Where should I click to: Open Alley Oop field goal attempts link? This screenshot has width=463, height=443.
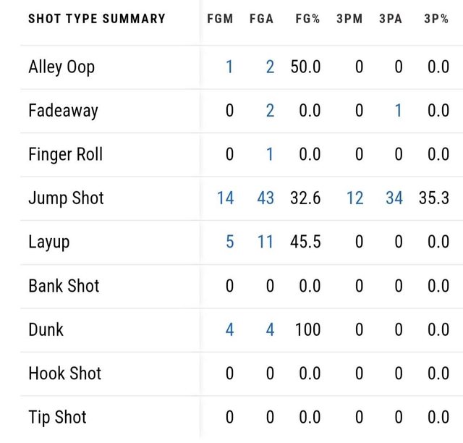click(270, 67)
